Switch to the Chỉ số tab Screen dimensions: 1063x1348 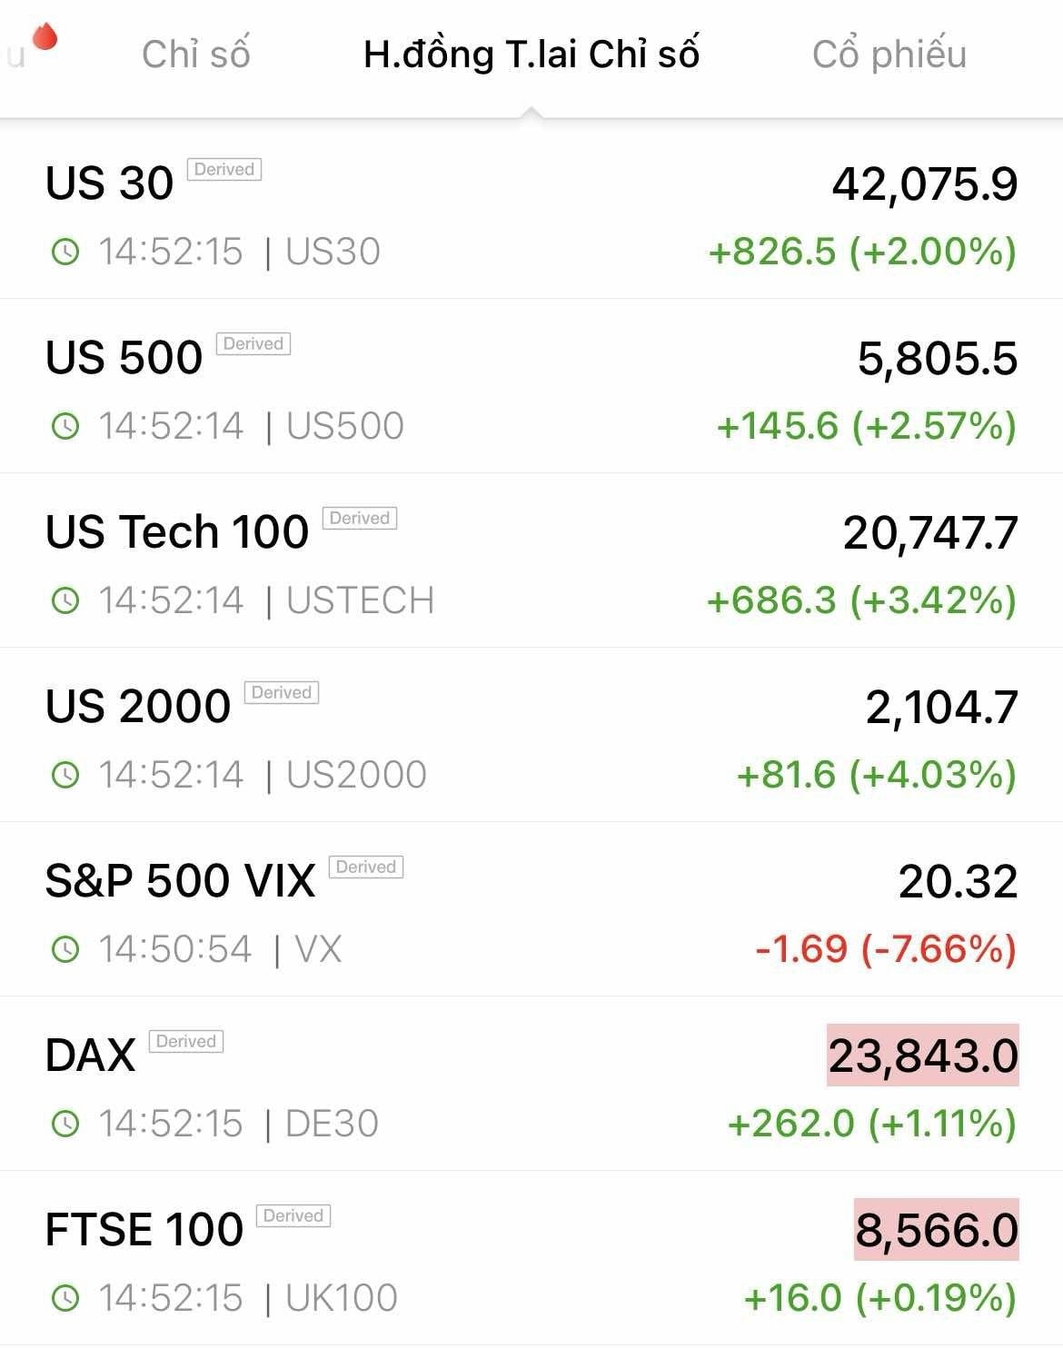click(195, 55)
